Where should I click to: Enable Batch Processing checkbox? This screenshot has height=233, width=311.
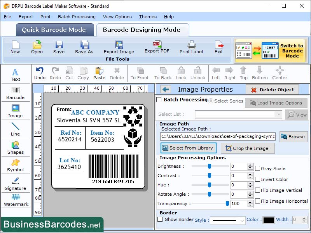pos(159,100)
